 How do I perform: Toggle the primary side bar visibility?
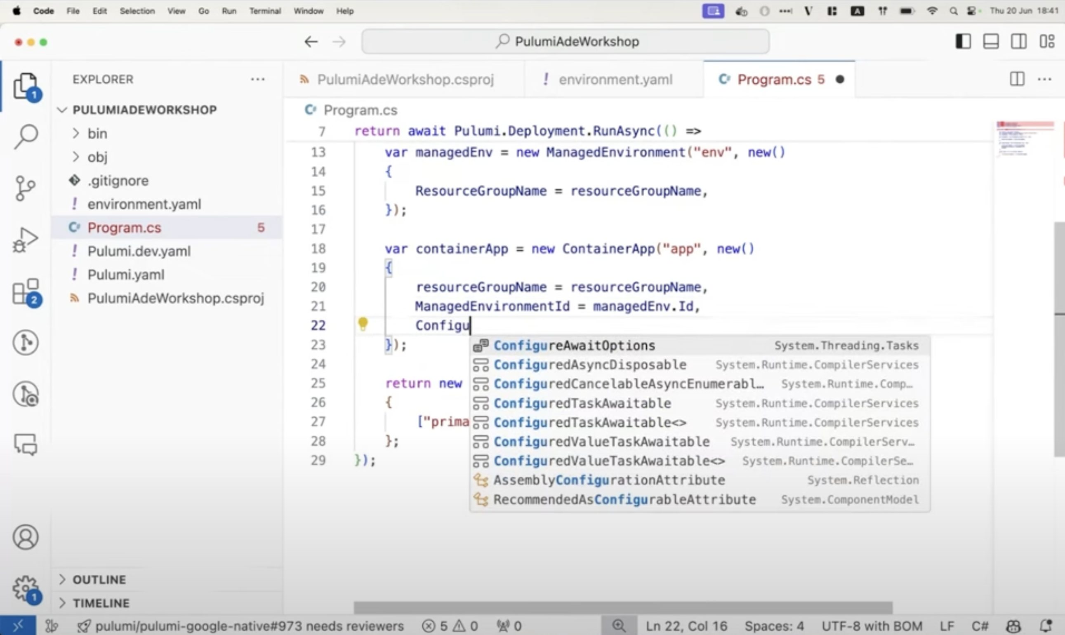(x=963, y=41)
